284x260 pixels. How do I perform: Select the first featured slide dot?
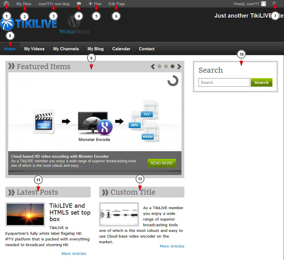pos(159,66)
